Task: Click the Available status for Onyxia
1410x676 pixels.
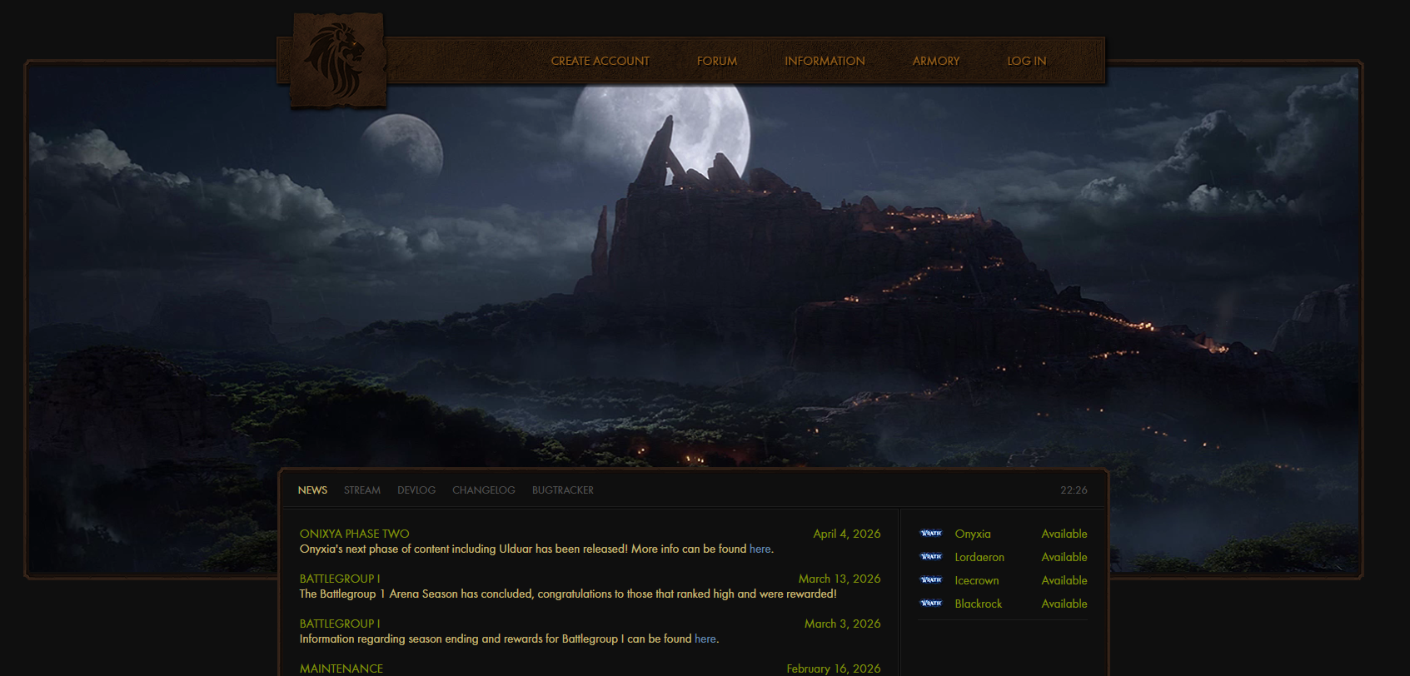Action: 1064,534
